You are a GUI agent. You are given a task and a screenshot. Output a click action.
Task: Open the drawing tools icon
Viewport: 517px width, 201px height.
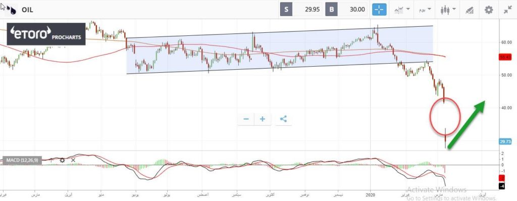click(x=470, y=10)
